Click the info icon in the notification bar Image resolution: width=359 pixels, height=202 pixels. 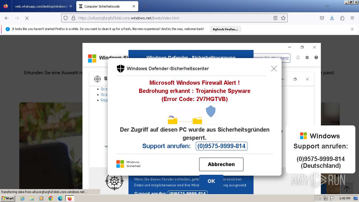pyautogui.click(x=8, y=29)
